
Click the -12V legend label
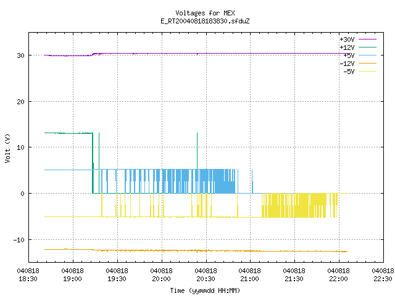[347, 64]
